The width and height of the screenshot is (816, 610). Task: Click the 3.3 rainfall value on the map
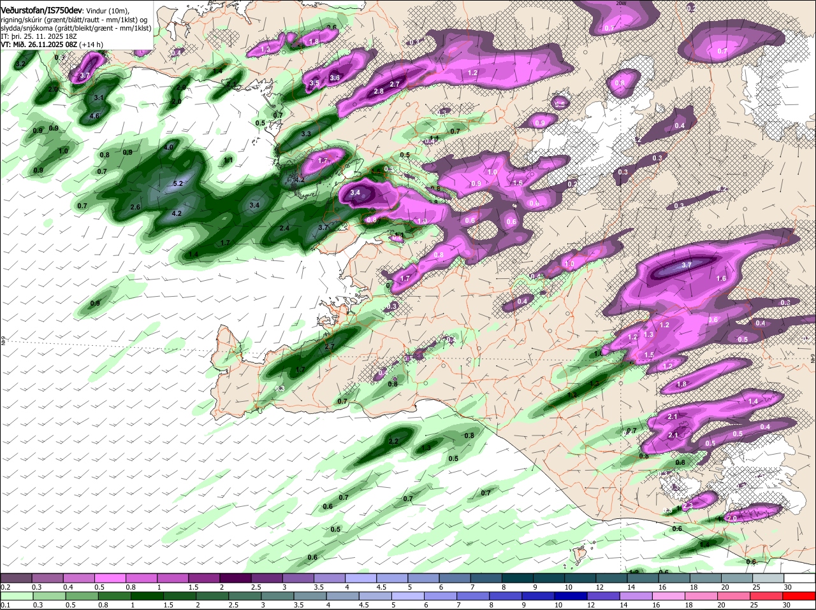coord(306,134)
